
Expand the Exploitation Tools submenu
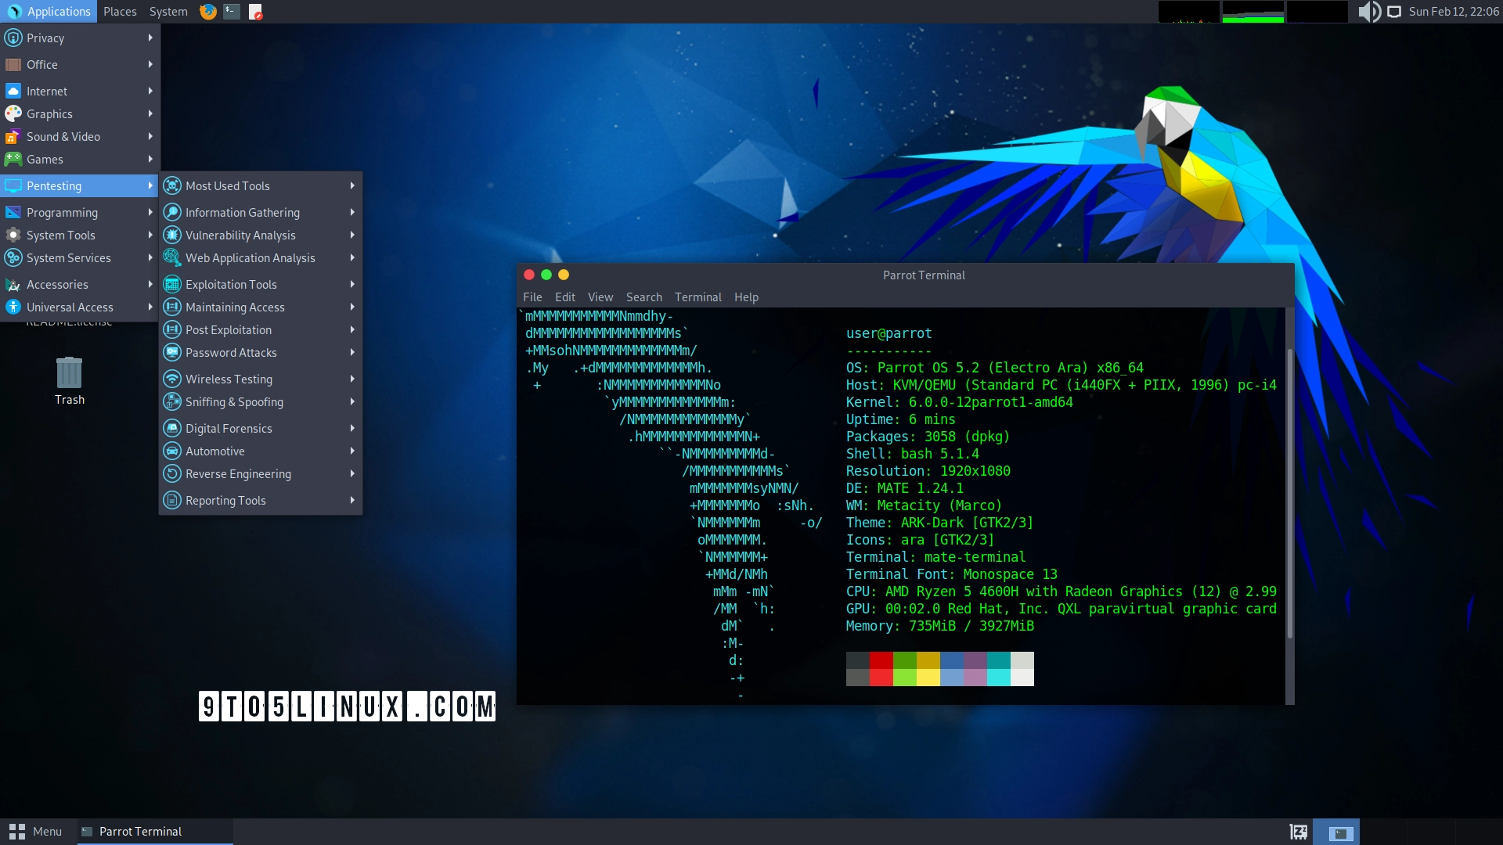232,284
